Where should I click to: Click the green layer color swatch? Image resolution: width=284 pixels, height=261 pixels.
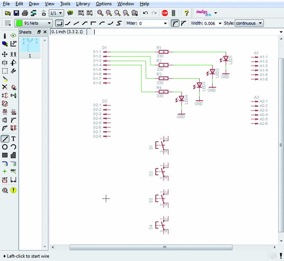tap(19, 23)
